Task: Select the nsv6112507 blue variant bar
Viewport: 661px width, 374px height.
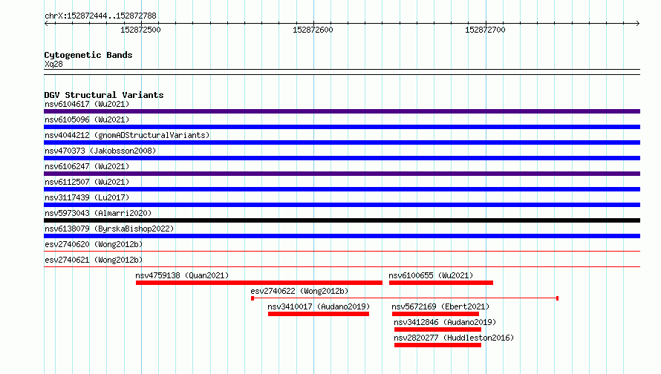Action: (342, 189)
